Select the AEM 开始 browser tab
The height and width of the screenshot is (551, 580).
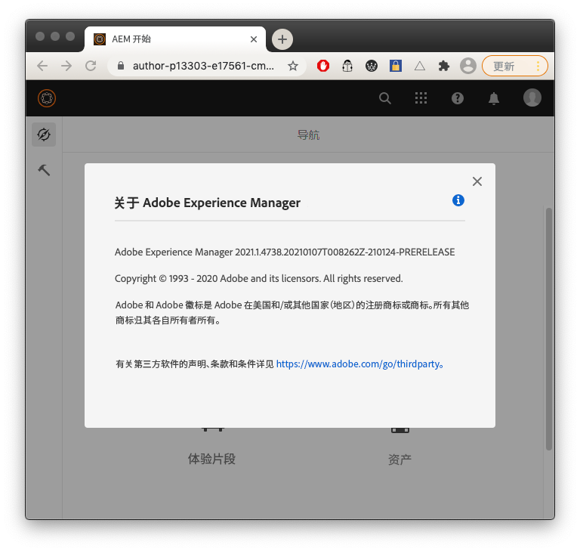(x=175, y=39)
